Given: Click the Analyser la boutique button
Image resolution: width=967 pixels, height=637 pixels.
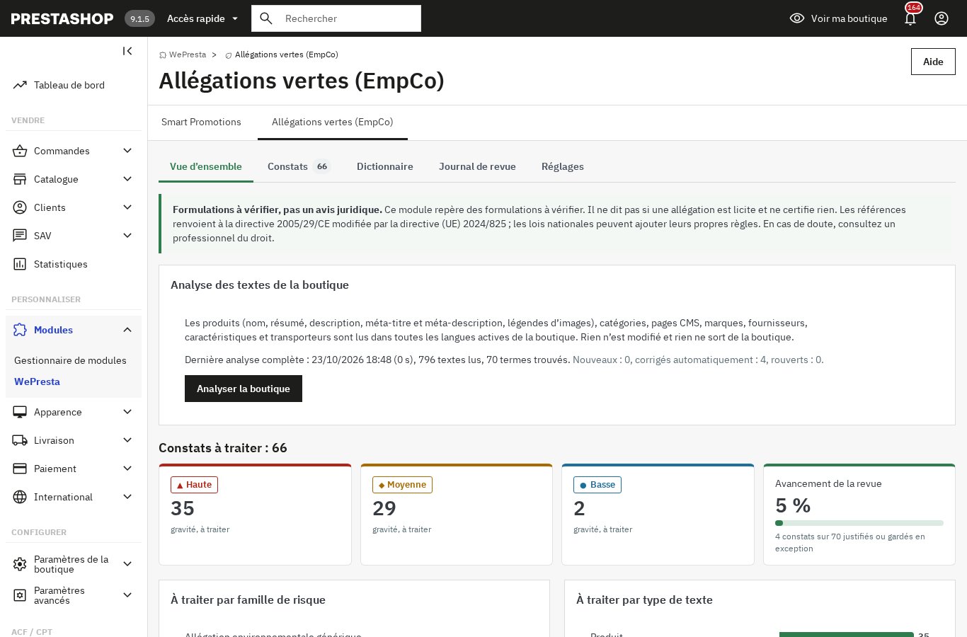Looking at the screenshot, I should [x=244, y=389].
